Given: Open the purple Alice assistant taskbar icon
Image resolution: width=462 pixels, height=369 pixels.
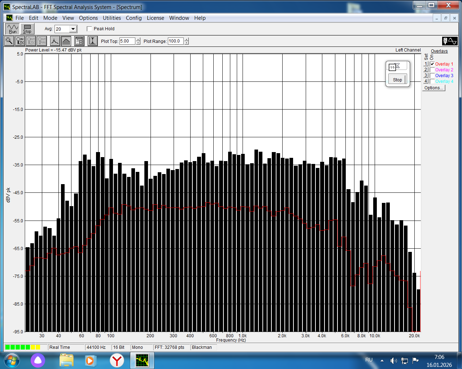Looking at the screenshot, I should tap(38, 360).
